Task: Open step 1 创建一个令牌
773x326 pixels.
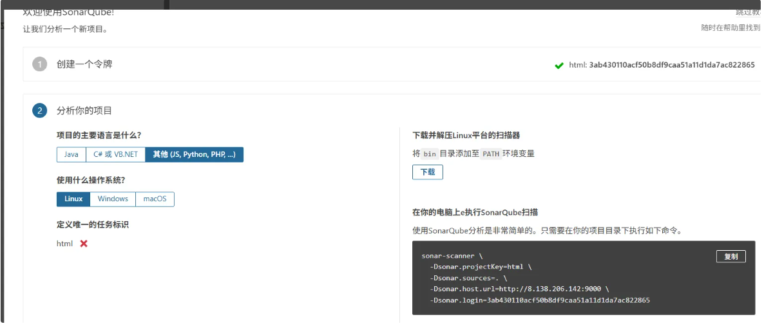Action: coord(84,64)
